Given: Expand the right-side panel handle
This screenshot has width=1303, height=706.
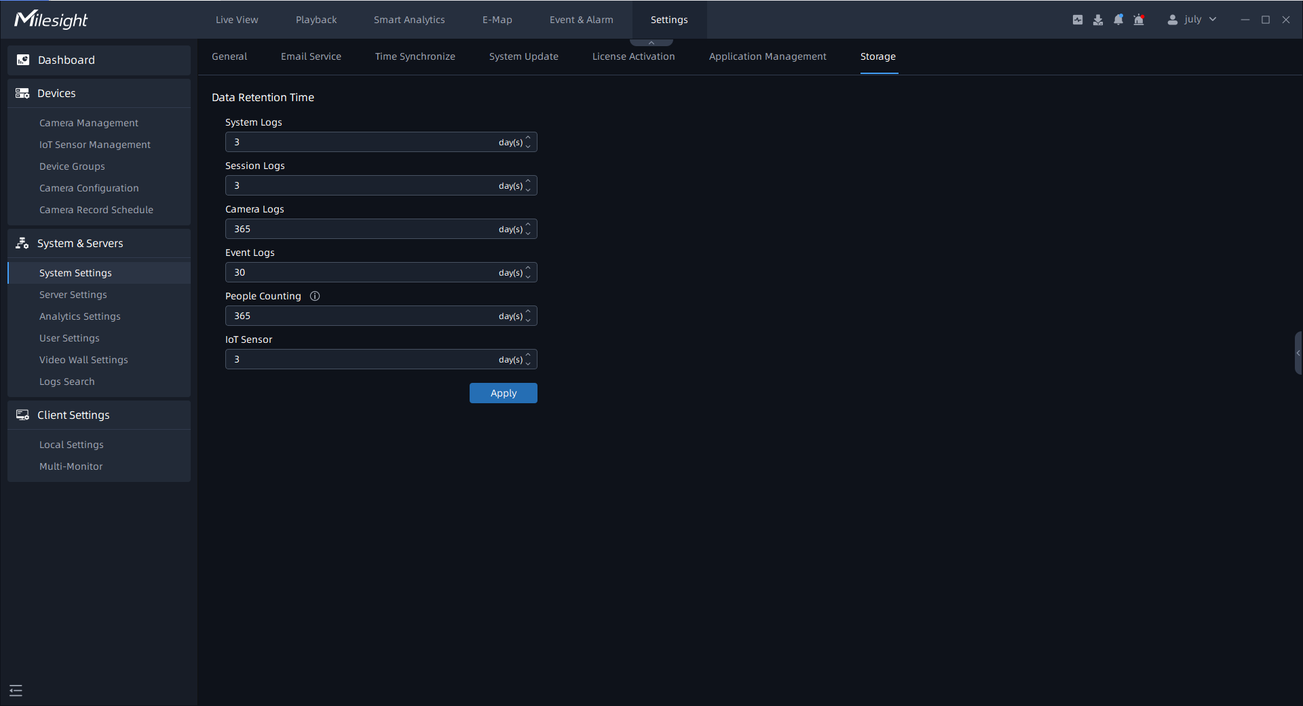Looking at the screenshot, I should pos(1298,353).
